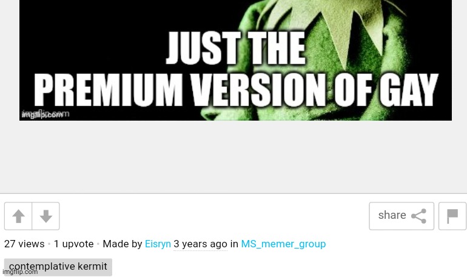Viewport: 467px width, 277px height.
Task: Click the 'Made by' label
Action: [123, 244]
